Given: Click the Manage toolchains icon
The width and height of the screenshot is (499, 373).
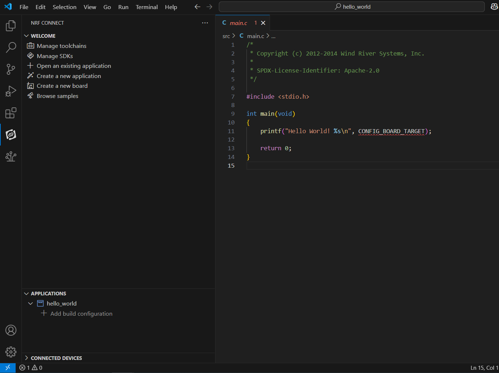Looking at the screenshot, I should pyautogui.click(x=31, y=46).
